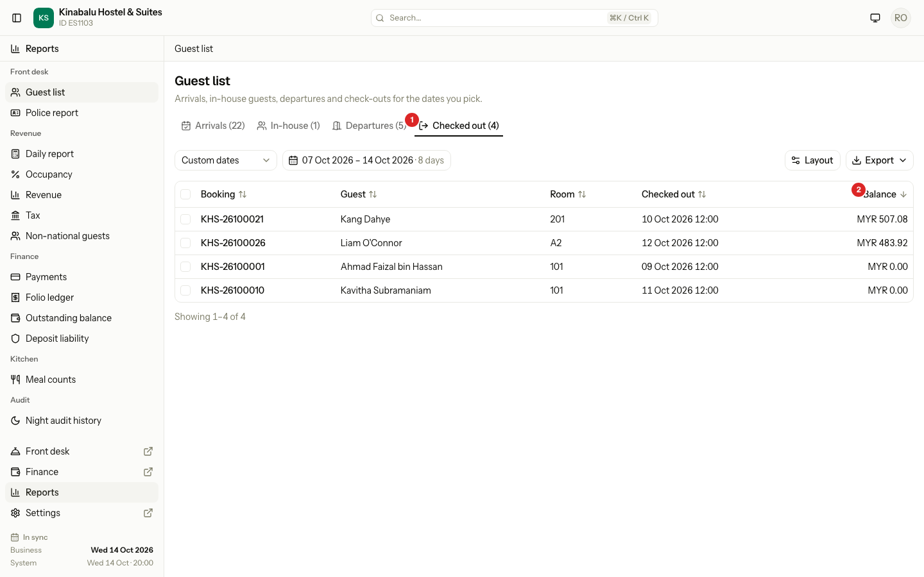Screen dimensions: 924x577
Task: Open the display monitor icon in header
Action: [875, 18]
